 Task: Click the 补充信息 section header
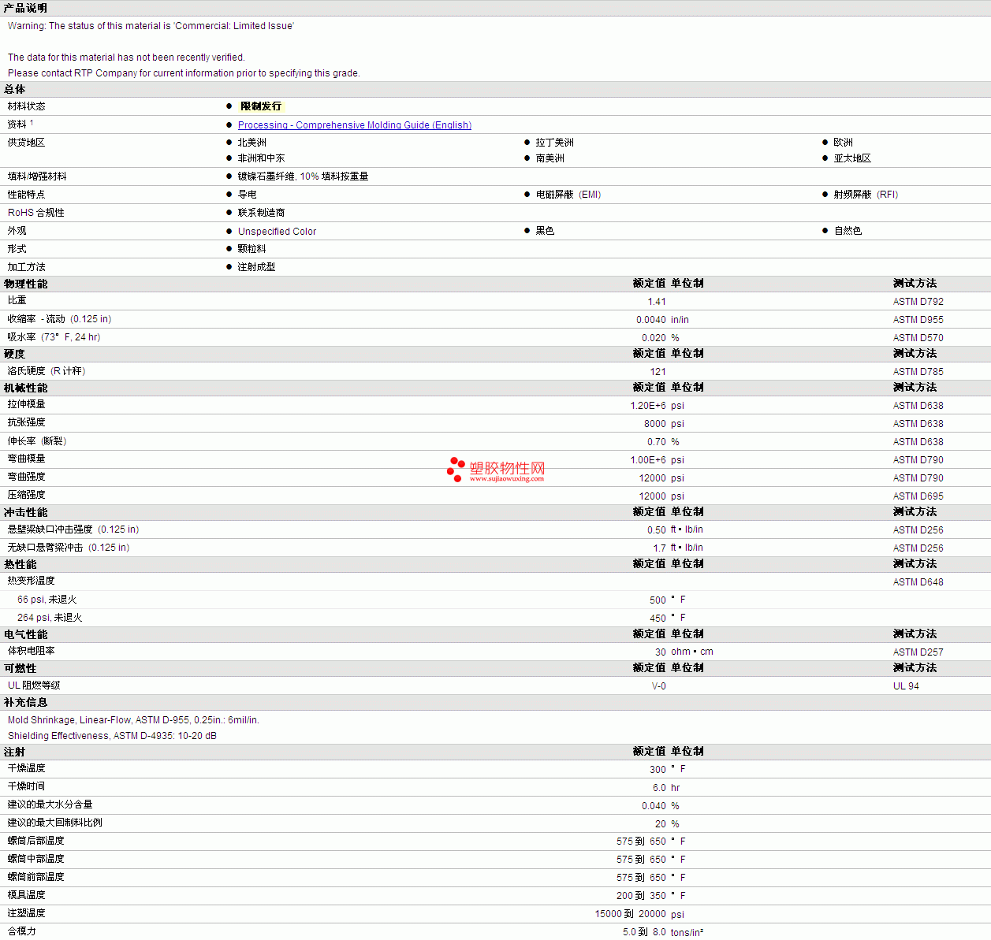pyautogui.click(x=25, y=702)
